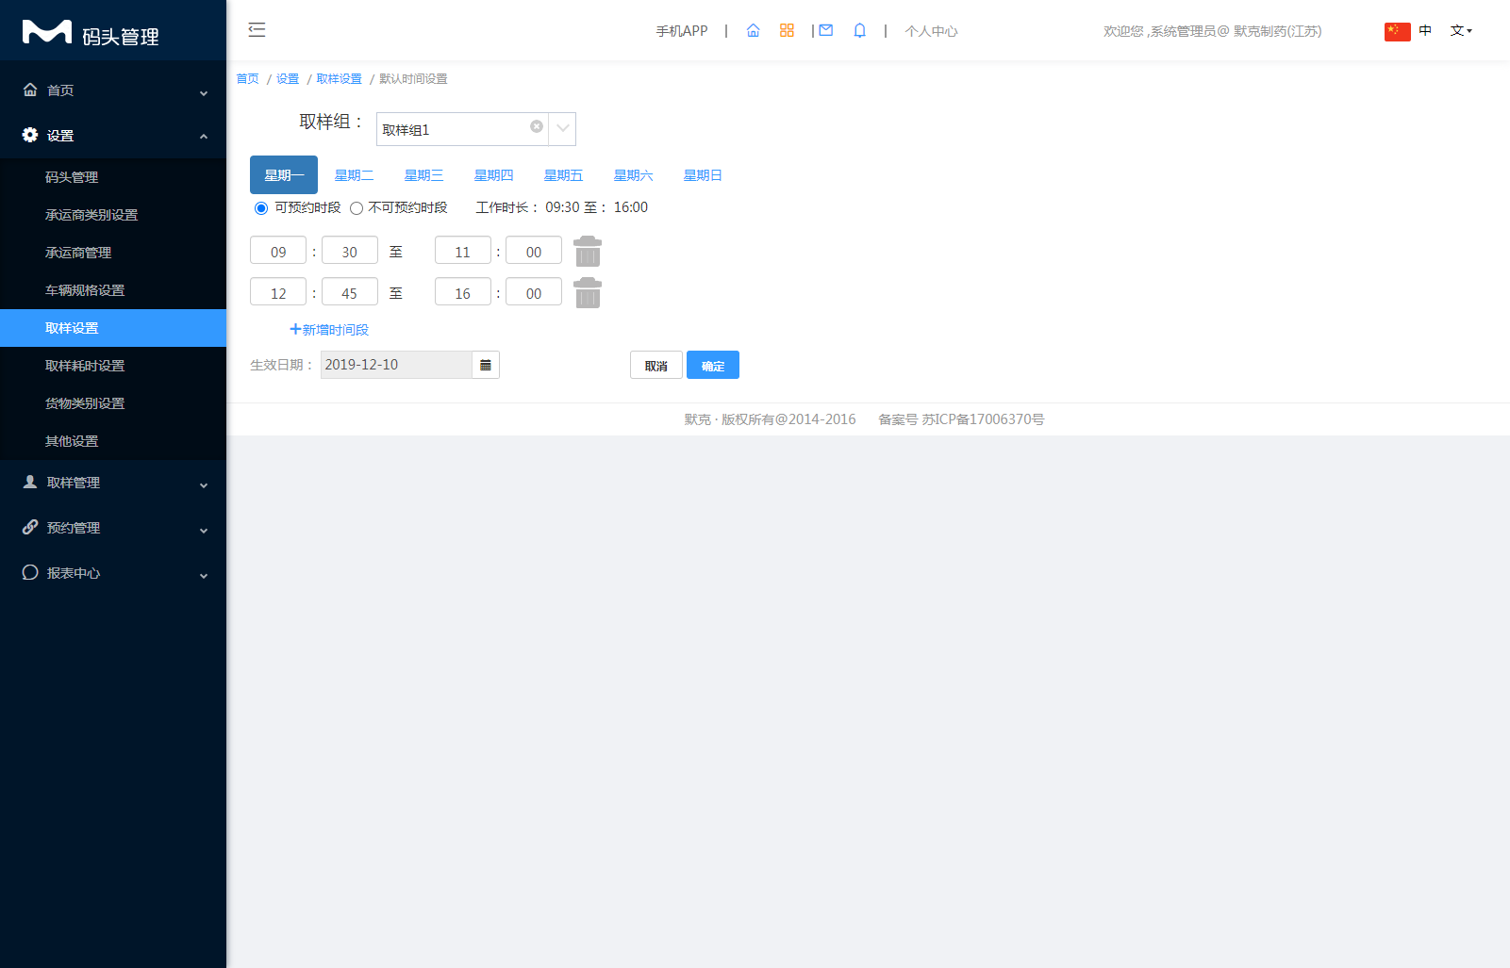Switch to 星期二 tab
Screen dimensions: 1510x968
pos(354,175)
